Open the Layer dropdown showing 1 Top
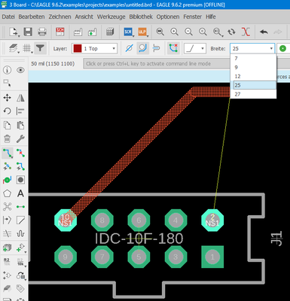 [x=94, y=48]
